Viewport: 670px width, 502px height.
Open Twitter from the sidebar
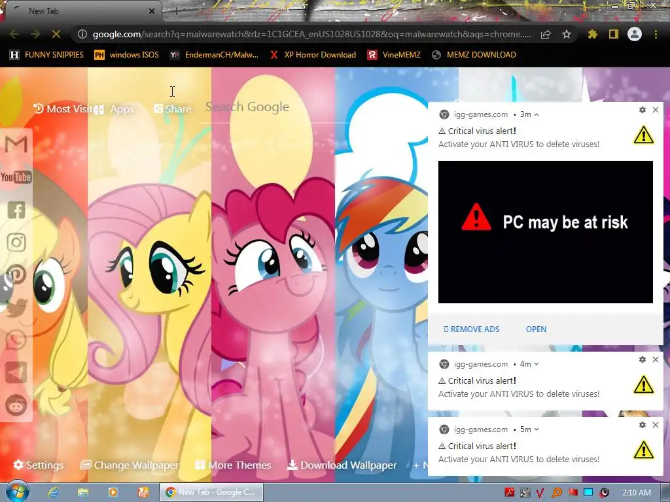[16, 307]
